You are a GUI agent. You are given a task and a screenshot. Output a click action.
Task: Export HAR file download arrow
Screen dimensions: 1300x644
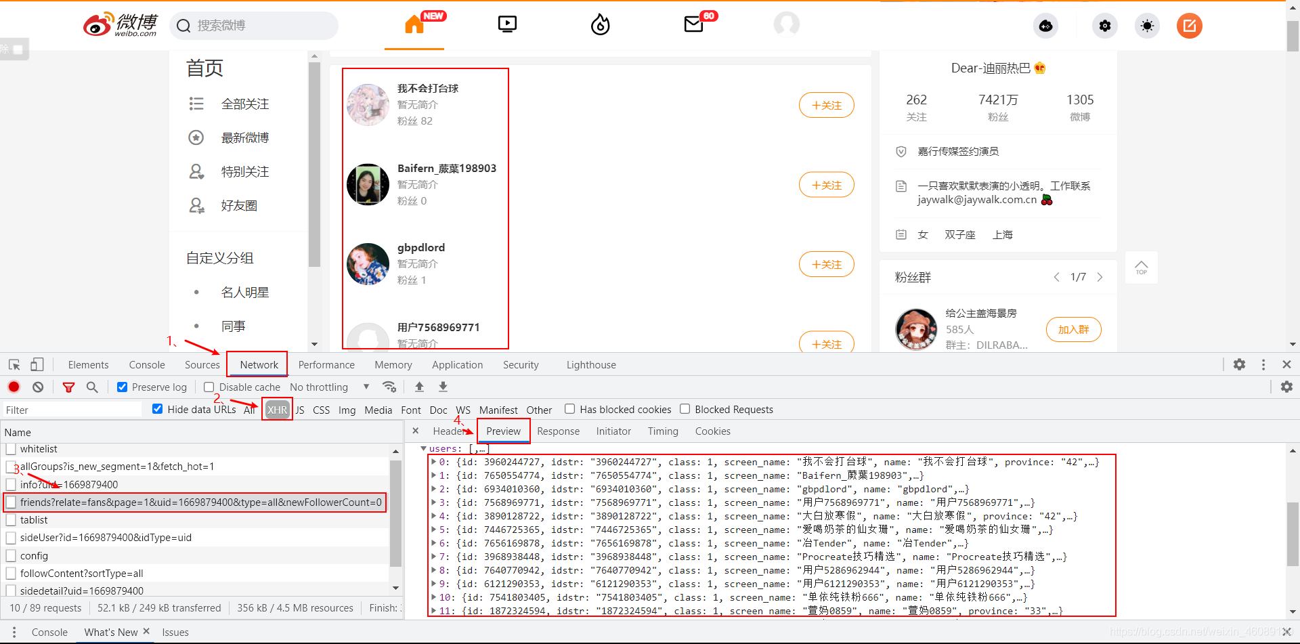click(x=443, y=387)
